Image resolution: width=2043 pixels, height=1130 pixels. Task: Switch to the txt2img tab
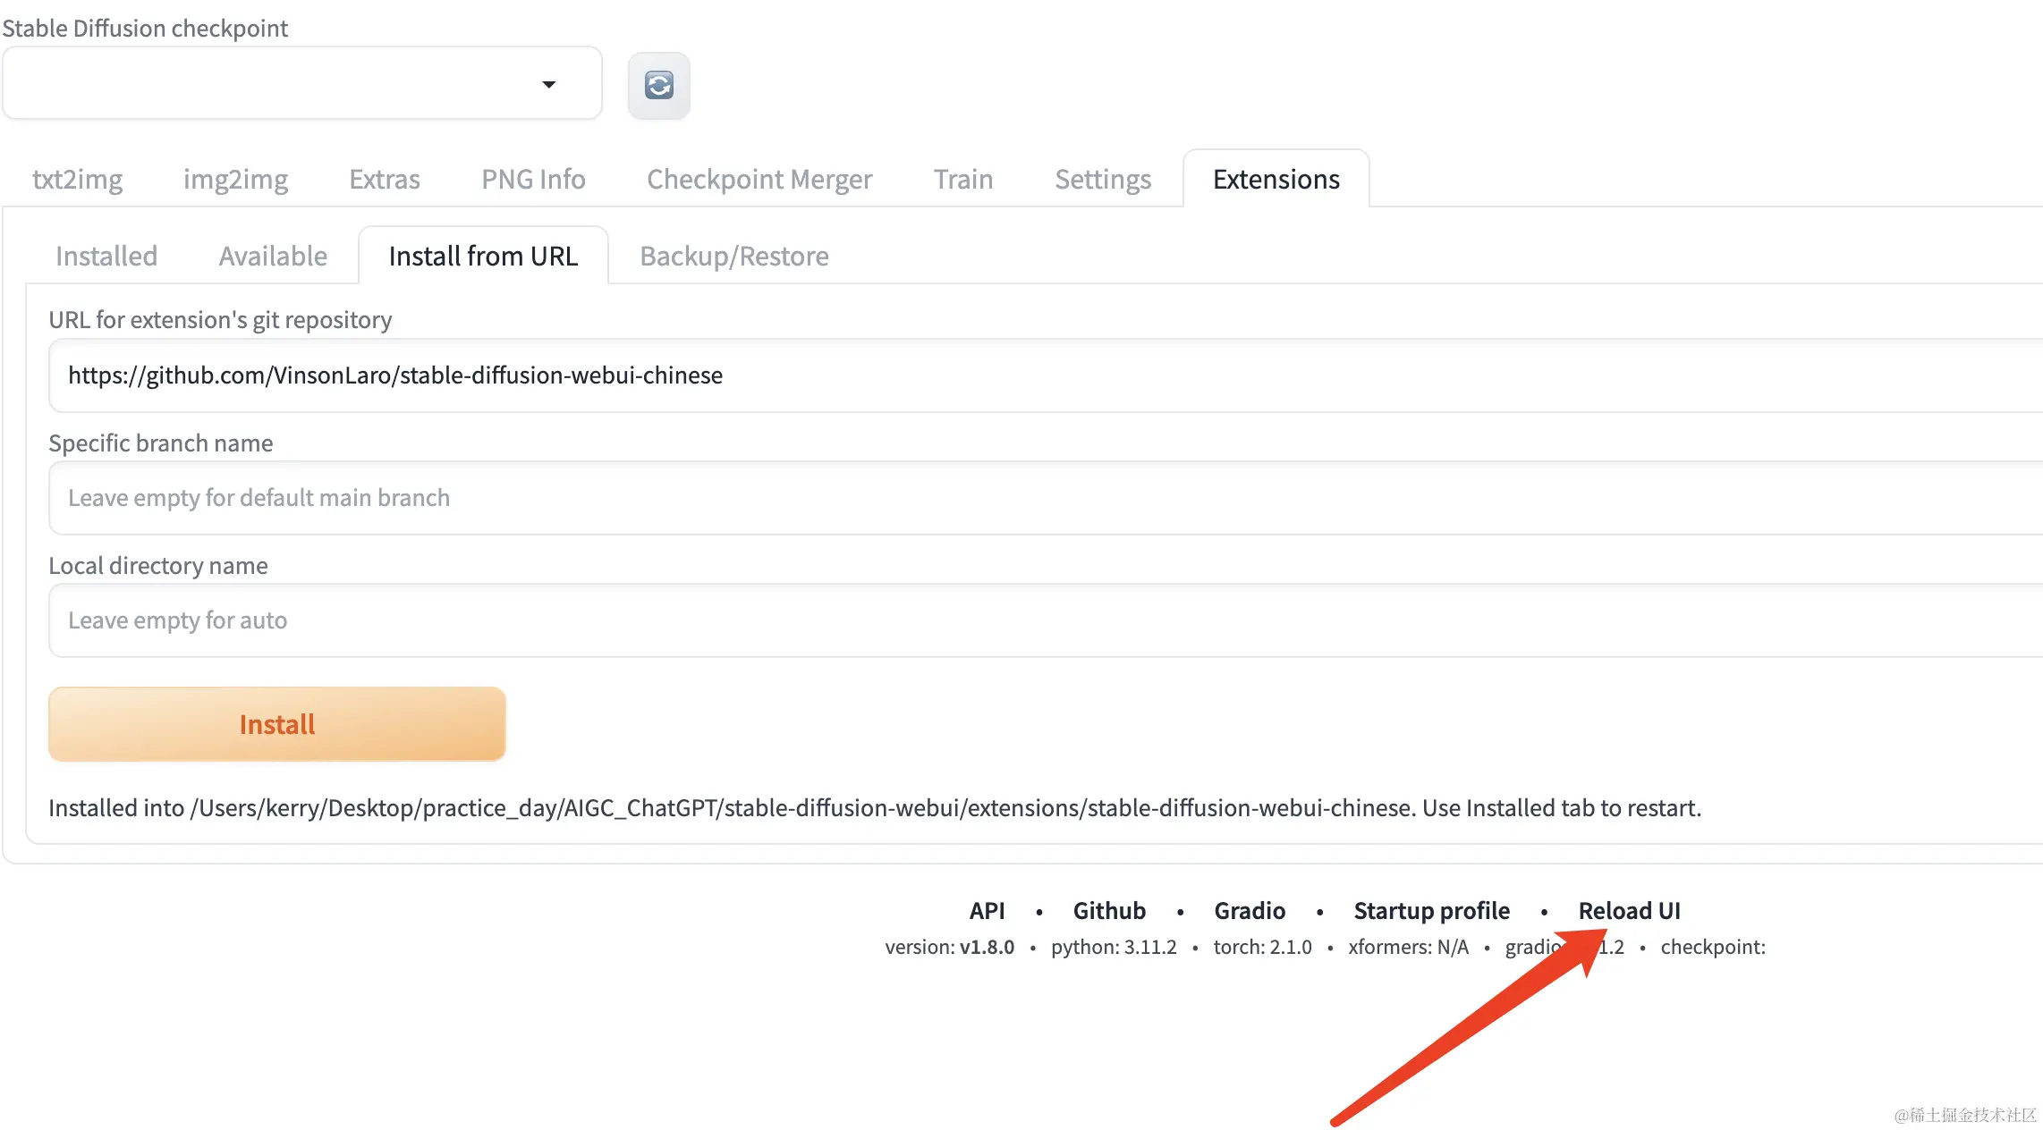[x=77, y=179]
